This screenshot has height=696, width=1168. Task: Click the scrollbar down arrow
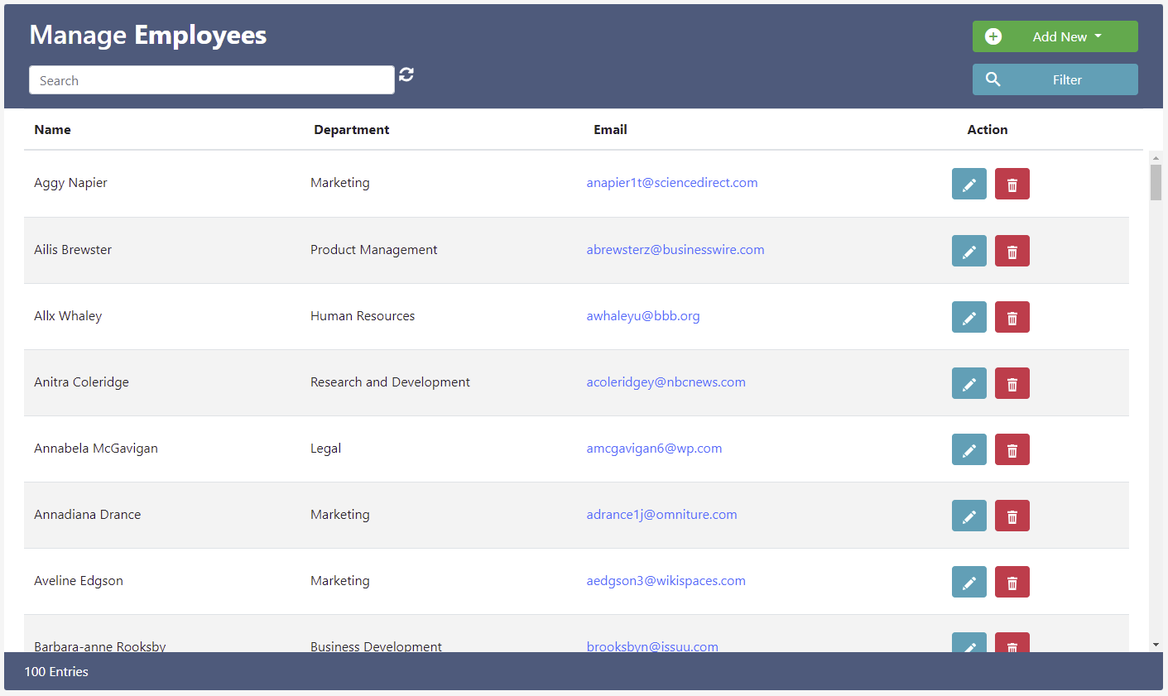[x=1156, y=645]
